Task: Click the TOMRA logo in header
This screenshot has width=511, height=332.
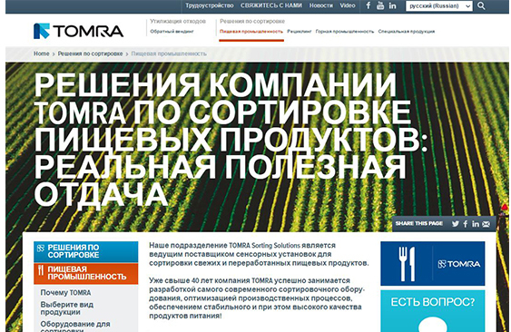Action: point(79,31)
